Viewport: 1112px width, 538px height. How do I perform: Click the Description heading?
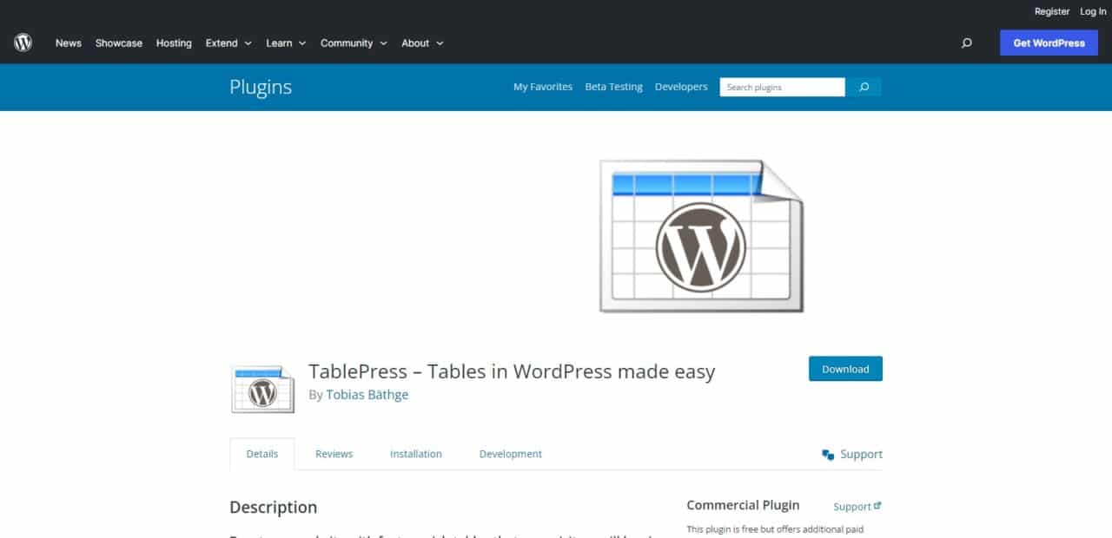coord(274,508)
